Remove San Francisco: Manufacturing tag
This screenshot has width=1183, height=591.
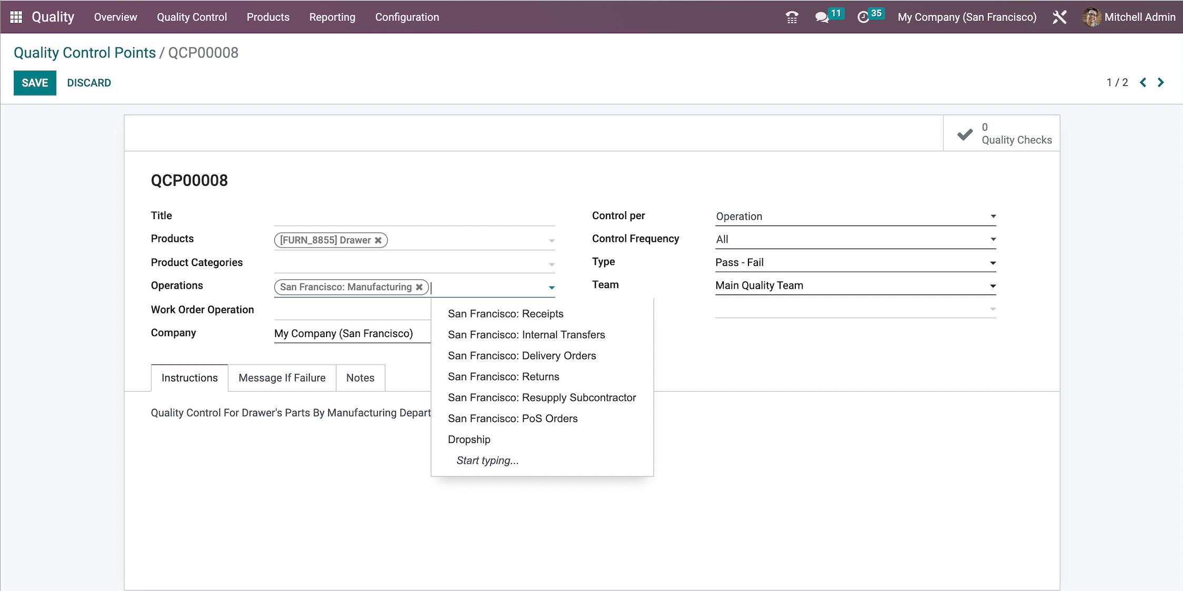click(419, 287)
